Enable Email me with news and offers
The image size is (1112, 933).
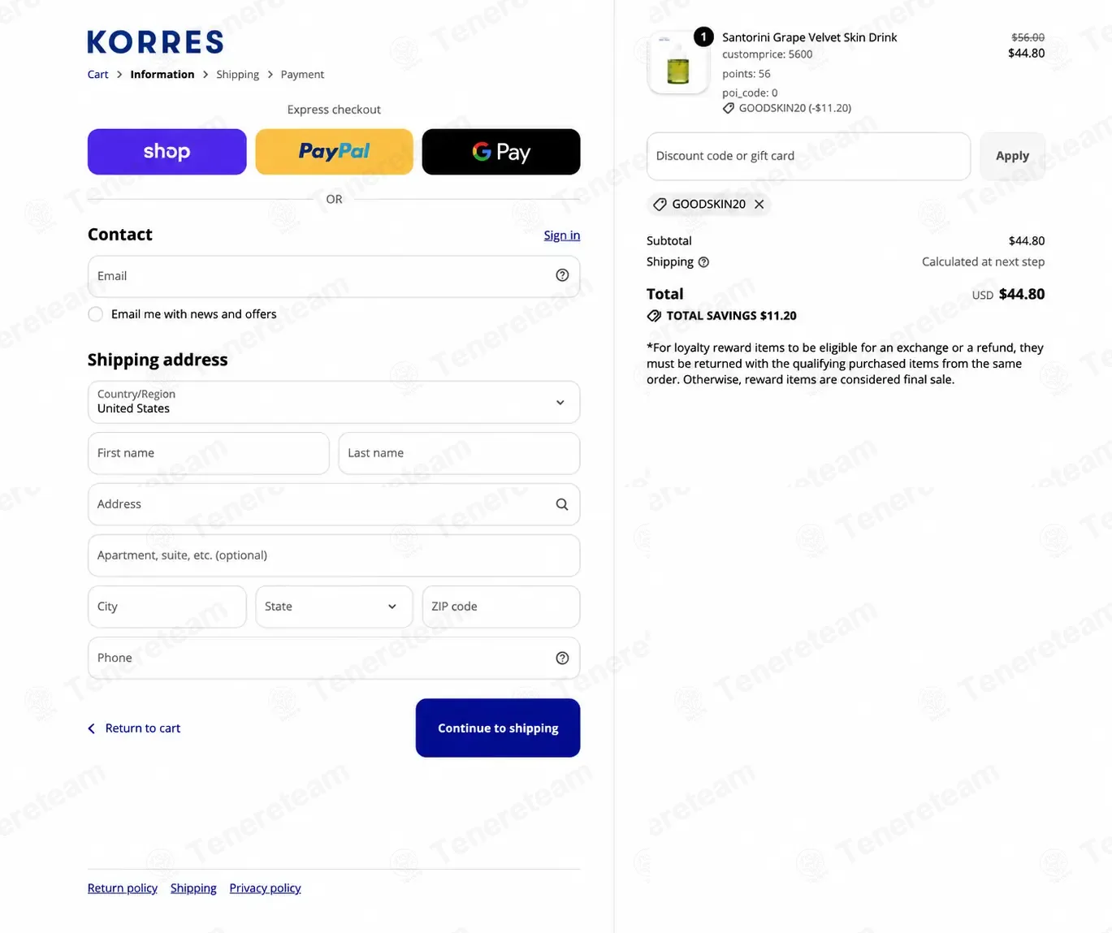pos(96,314)
